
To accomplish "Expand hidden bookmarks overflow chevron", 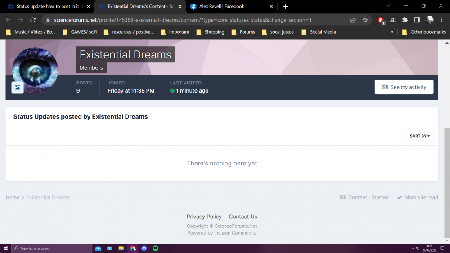I will coord(391,32).
